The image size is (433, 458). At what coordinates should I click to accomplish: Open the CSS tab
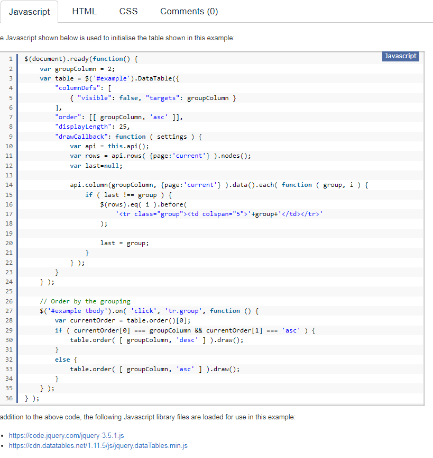click(128, 12)
